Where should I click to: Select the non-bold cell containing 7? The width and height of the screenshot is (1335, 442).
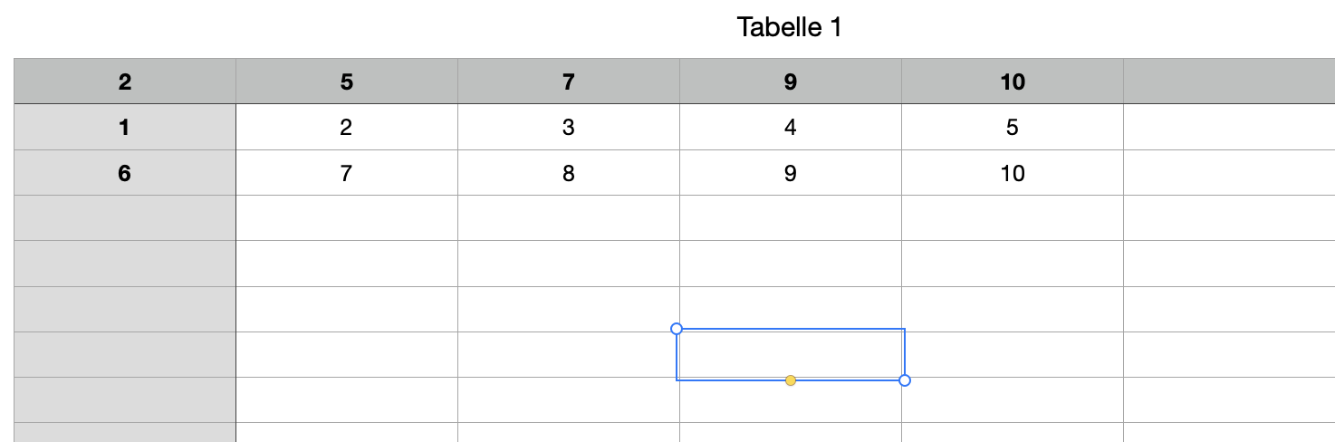click(347, 173)
